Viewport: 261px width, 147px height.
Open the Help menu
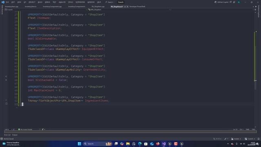[99, 2]
